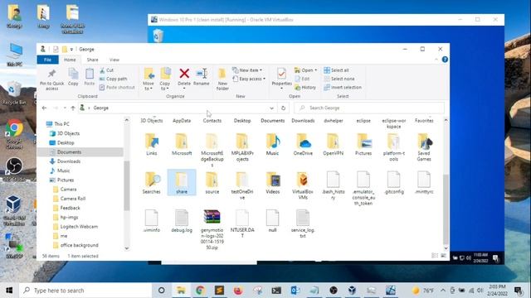Click Select all in ribbon
The image size is (531, 298).
point(336,70)
